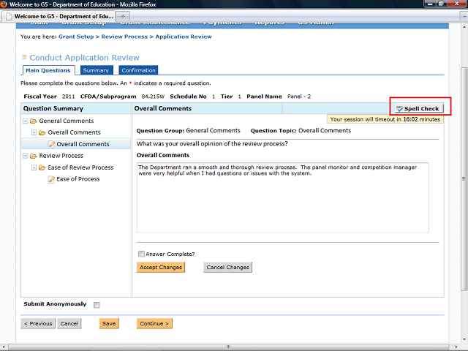Select Ease of Review Process tree label

tap(80, 167)
